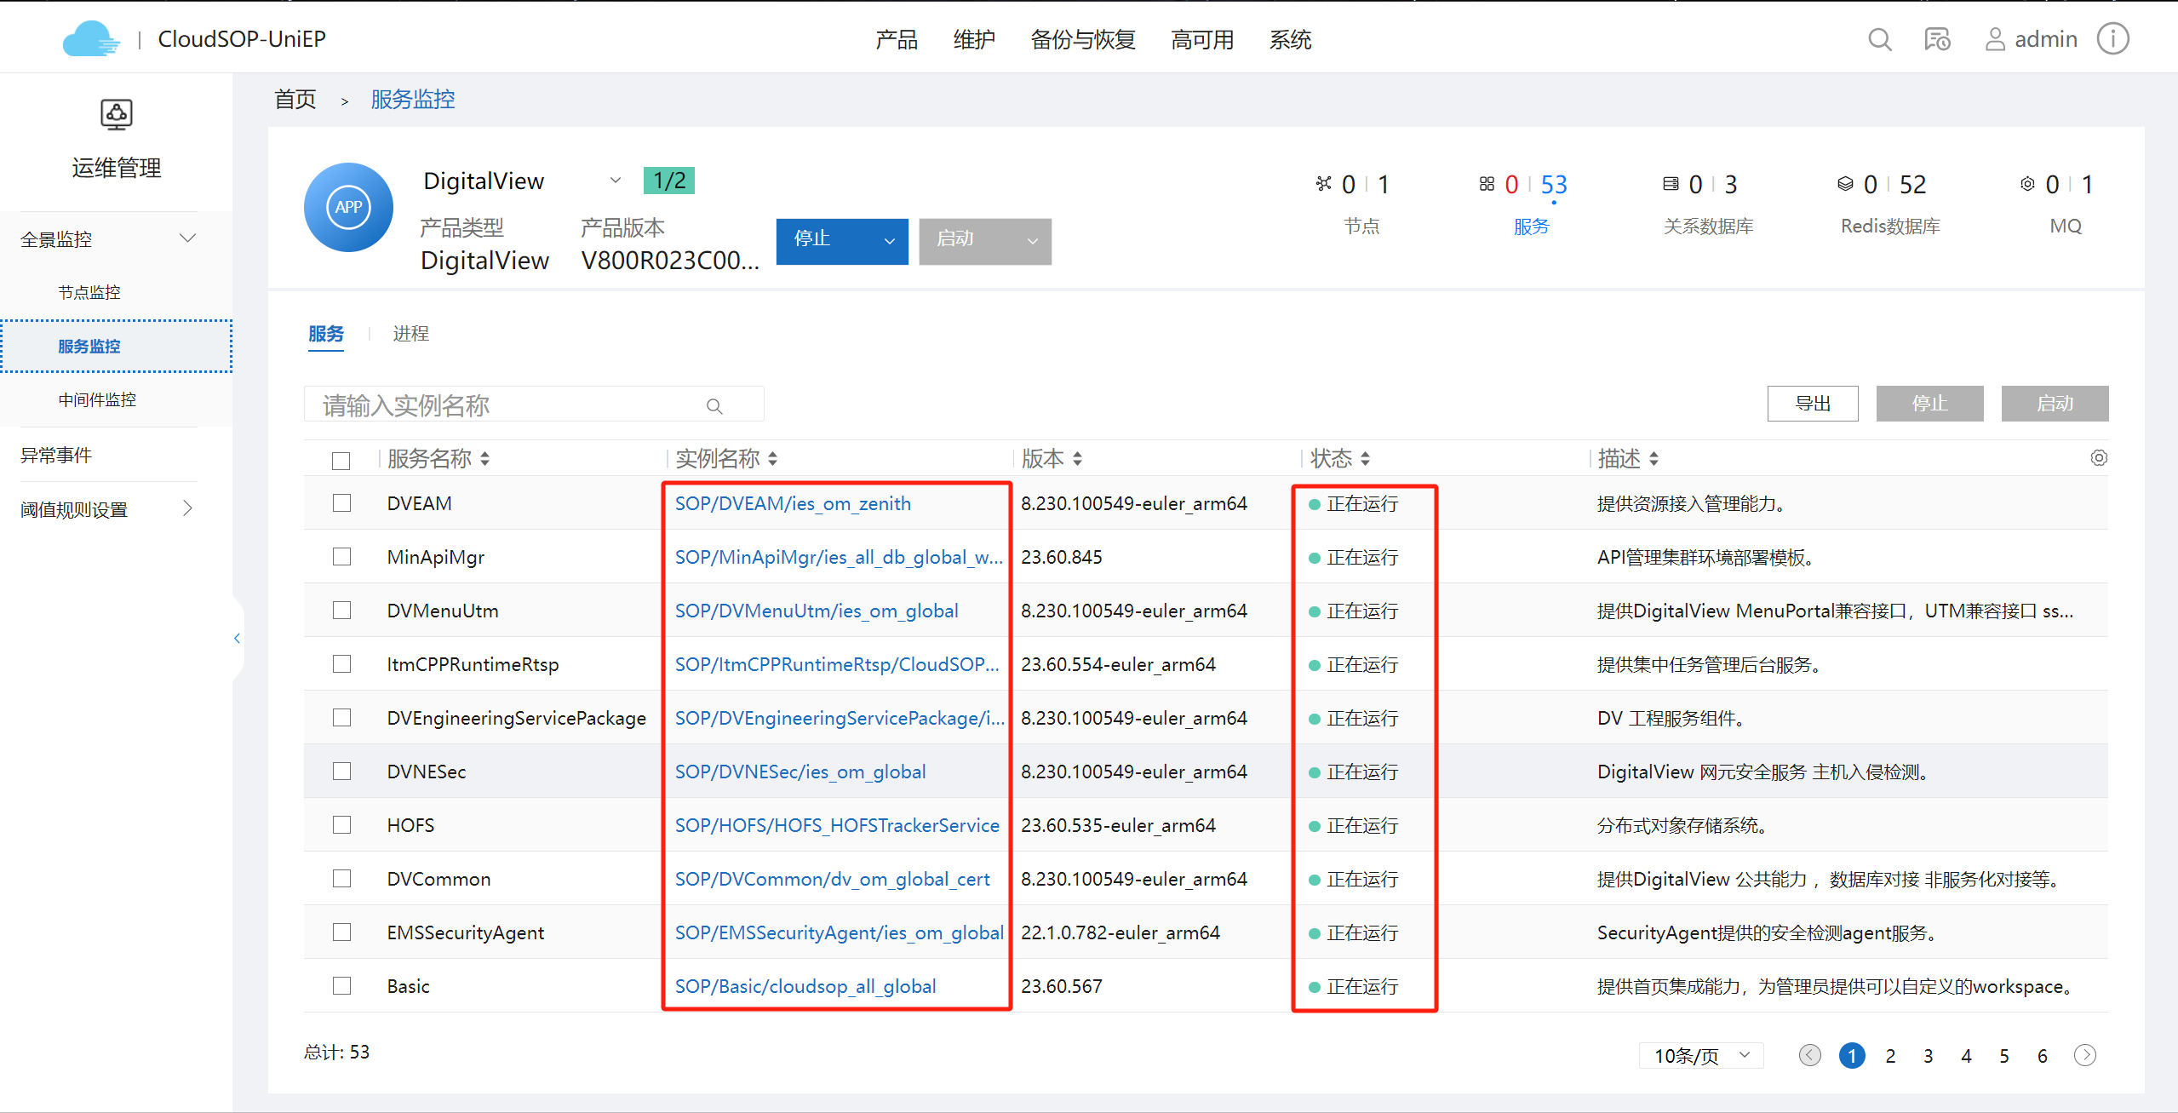Open the task schedule icon beside search
2178x1113 pixels.
1937,40
